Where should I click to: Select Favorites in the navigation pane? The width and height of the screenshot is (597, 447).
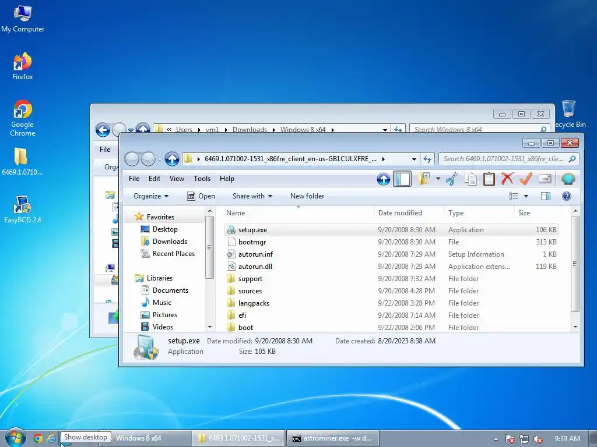click(x=160, y=217)
